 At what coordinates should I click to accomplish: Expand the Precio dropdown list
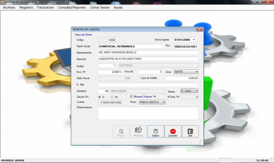pos(164,102)
